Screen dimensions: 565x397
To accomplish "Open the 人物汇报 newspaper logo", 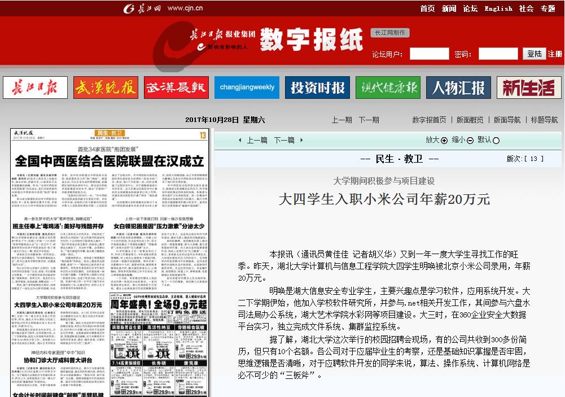I will click(458, 88).
